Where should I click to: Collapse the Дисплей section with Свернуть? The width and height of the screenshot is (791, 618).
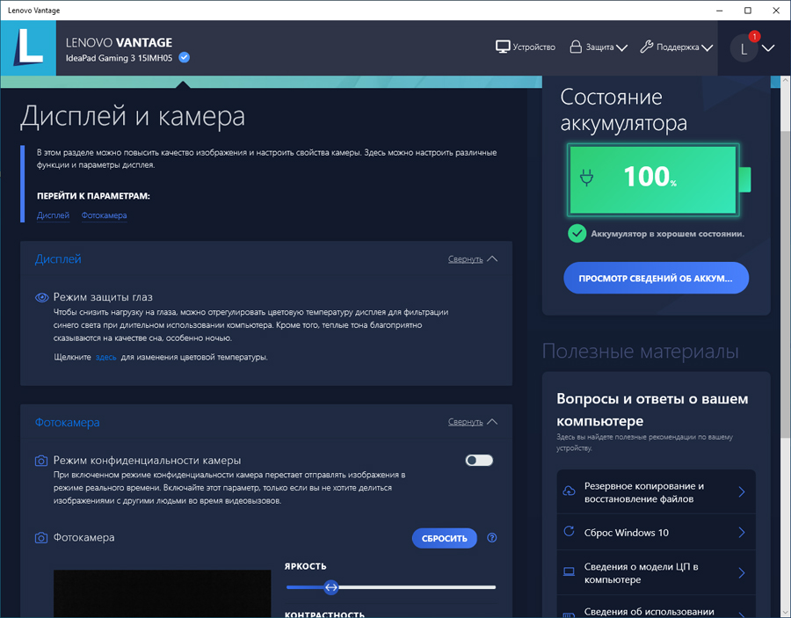(473, 258)
